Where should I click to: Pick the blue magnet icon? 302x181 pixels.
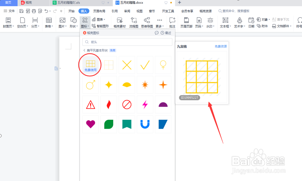point(145,124)
